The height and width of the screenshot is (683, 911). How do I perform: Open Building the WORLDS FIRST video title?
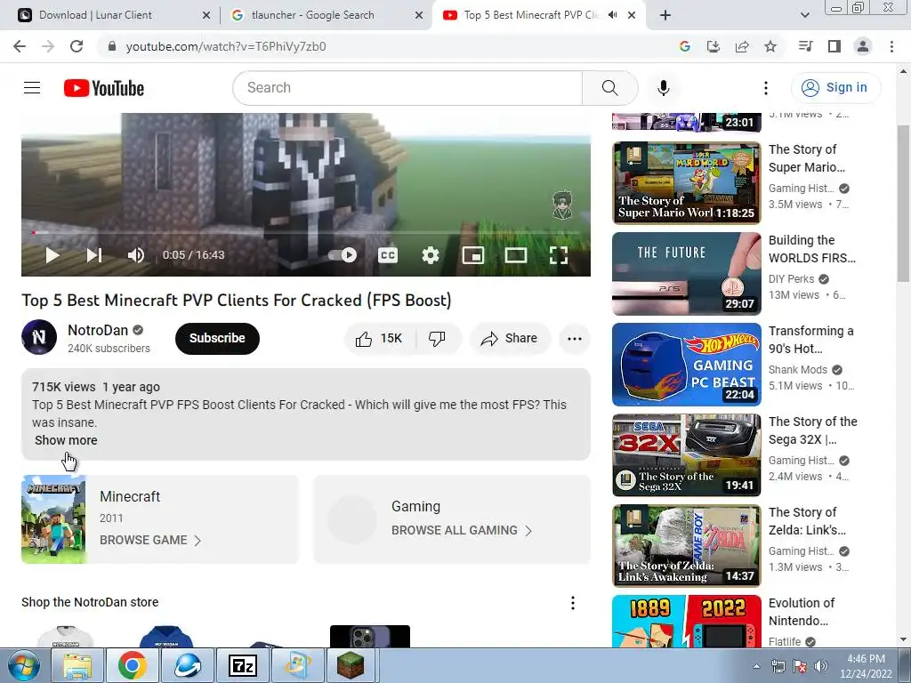pos(811,249)
